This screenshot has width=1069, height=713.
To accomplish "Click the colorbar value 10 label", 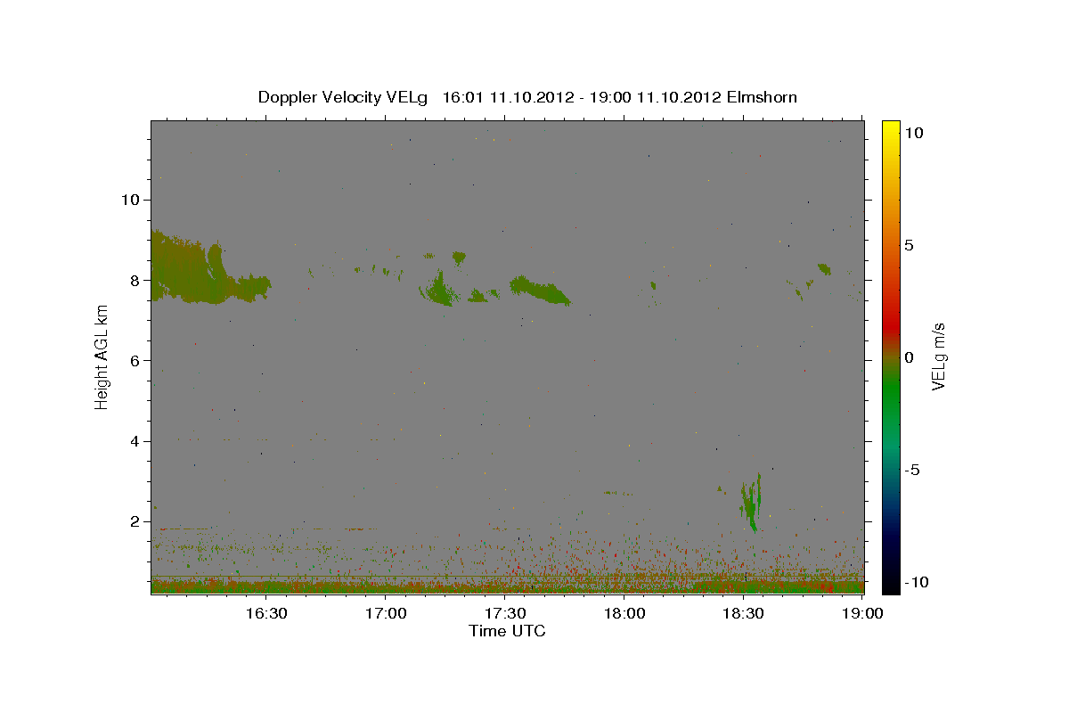I will tap(914, 132).
